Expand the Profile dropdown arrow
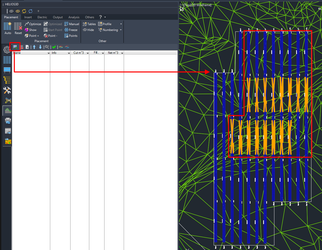Image resolution: width=322 pixels, height=250 pixels. tap(121, 24)
